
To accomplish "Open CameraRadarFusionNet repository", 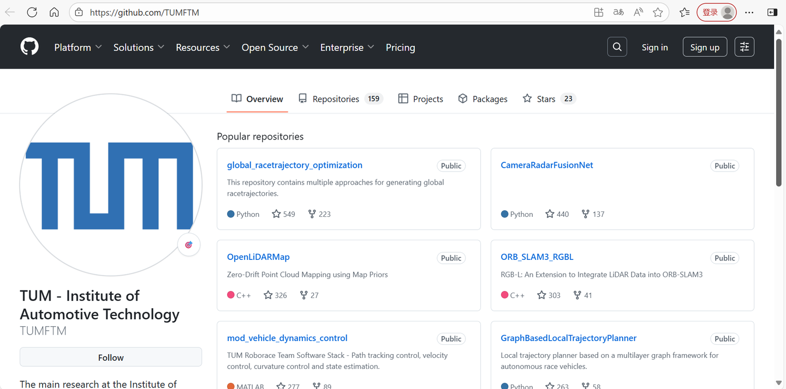I will [x=547, y=165].
